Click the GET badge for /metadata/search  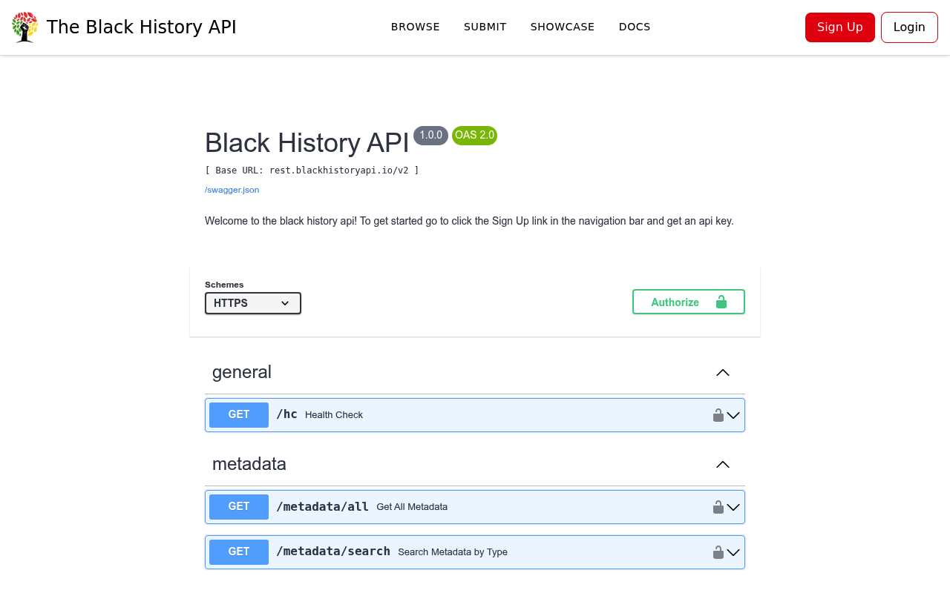click(x=239, y=552)
